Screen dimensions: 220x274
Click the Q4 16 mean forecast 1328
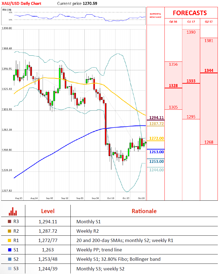pyautogui.click(x=173, y=86)
